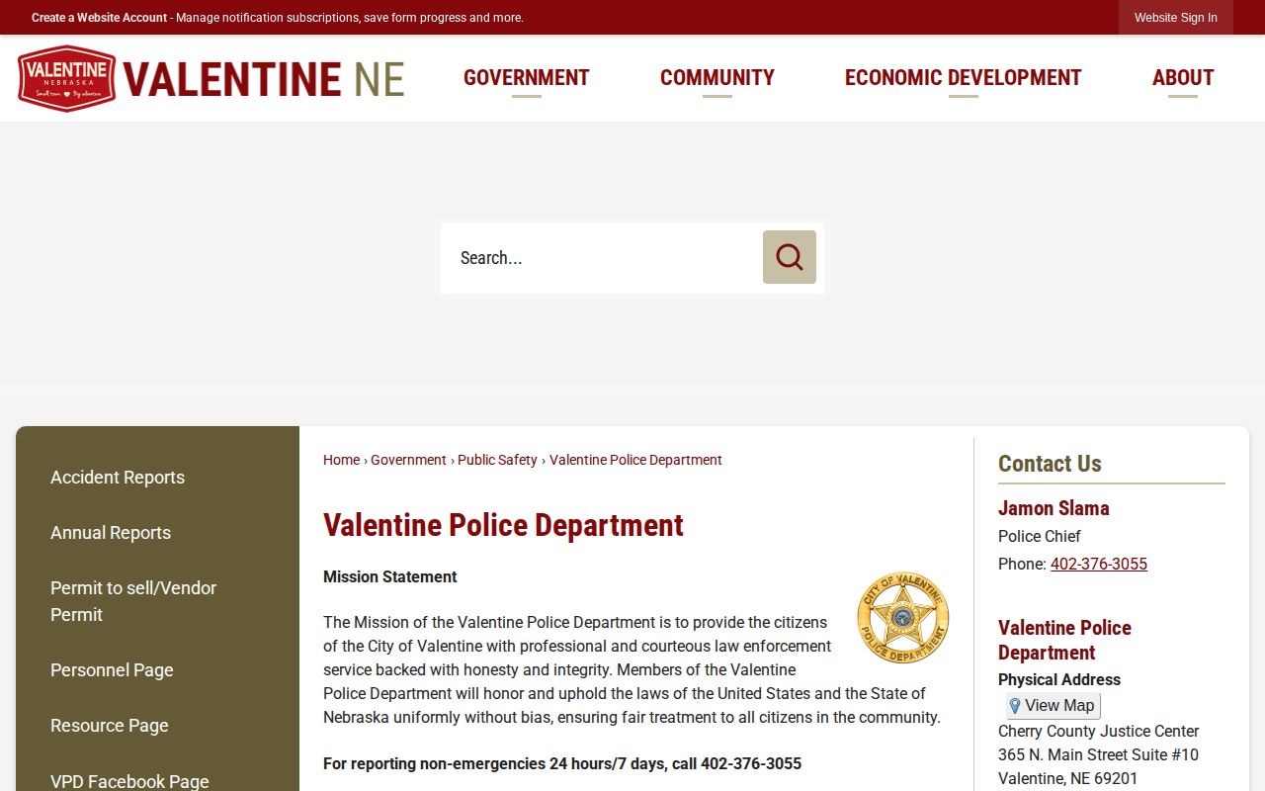The height and width of the screenshot is (791, 1265).
Task: Open the VPD Facebook Page link
Action: 129,781
